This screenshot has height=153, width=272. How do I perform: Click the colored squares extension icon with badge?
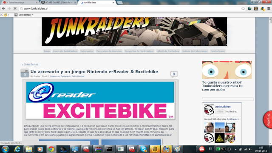point(263,8)
